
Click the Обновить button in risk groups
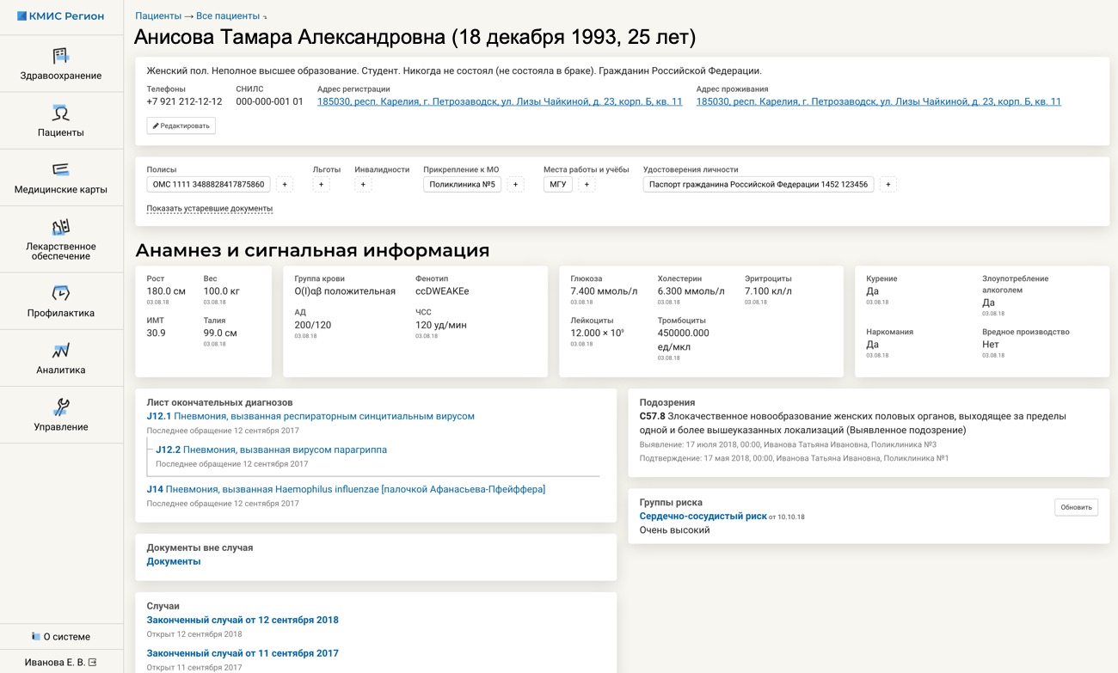pyautogui.click(x=1076, y=507)
